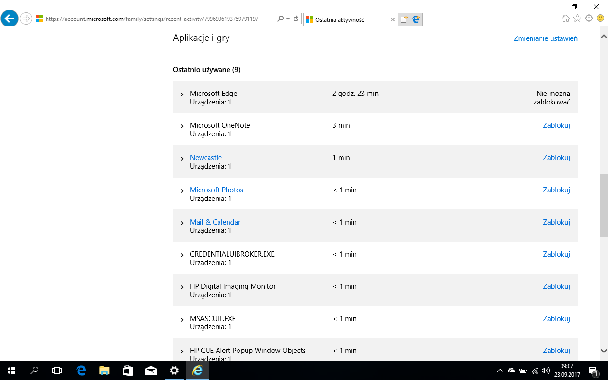Click the Zmienianie ustawień link
Image resolution: width=608 pixels, height=380 pixels.
pos(545,38)
